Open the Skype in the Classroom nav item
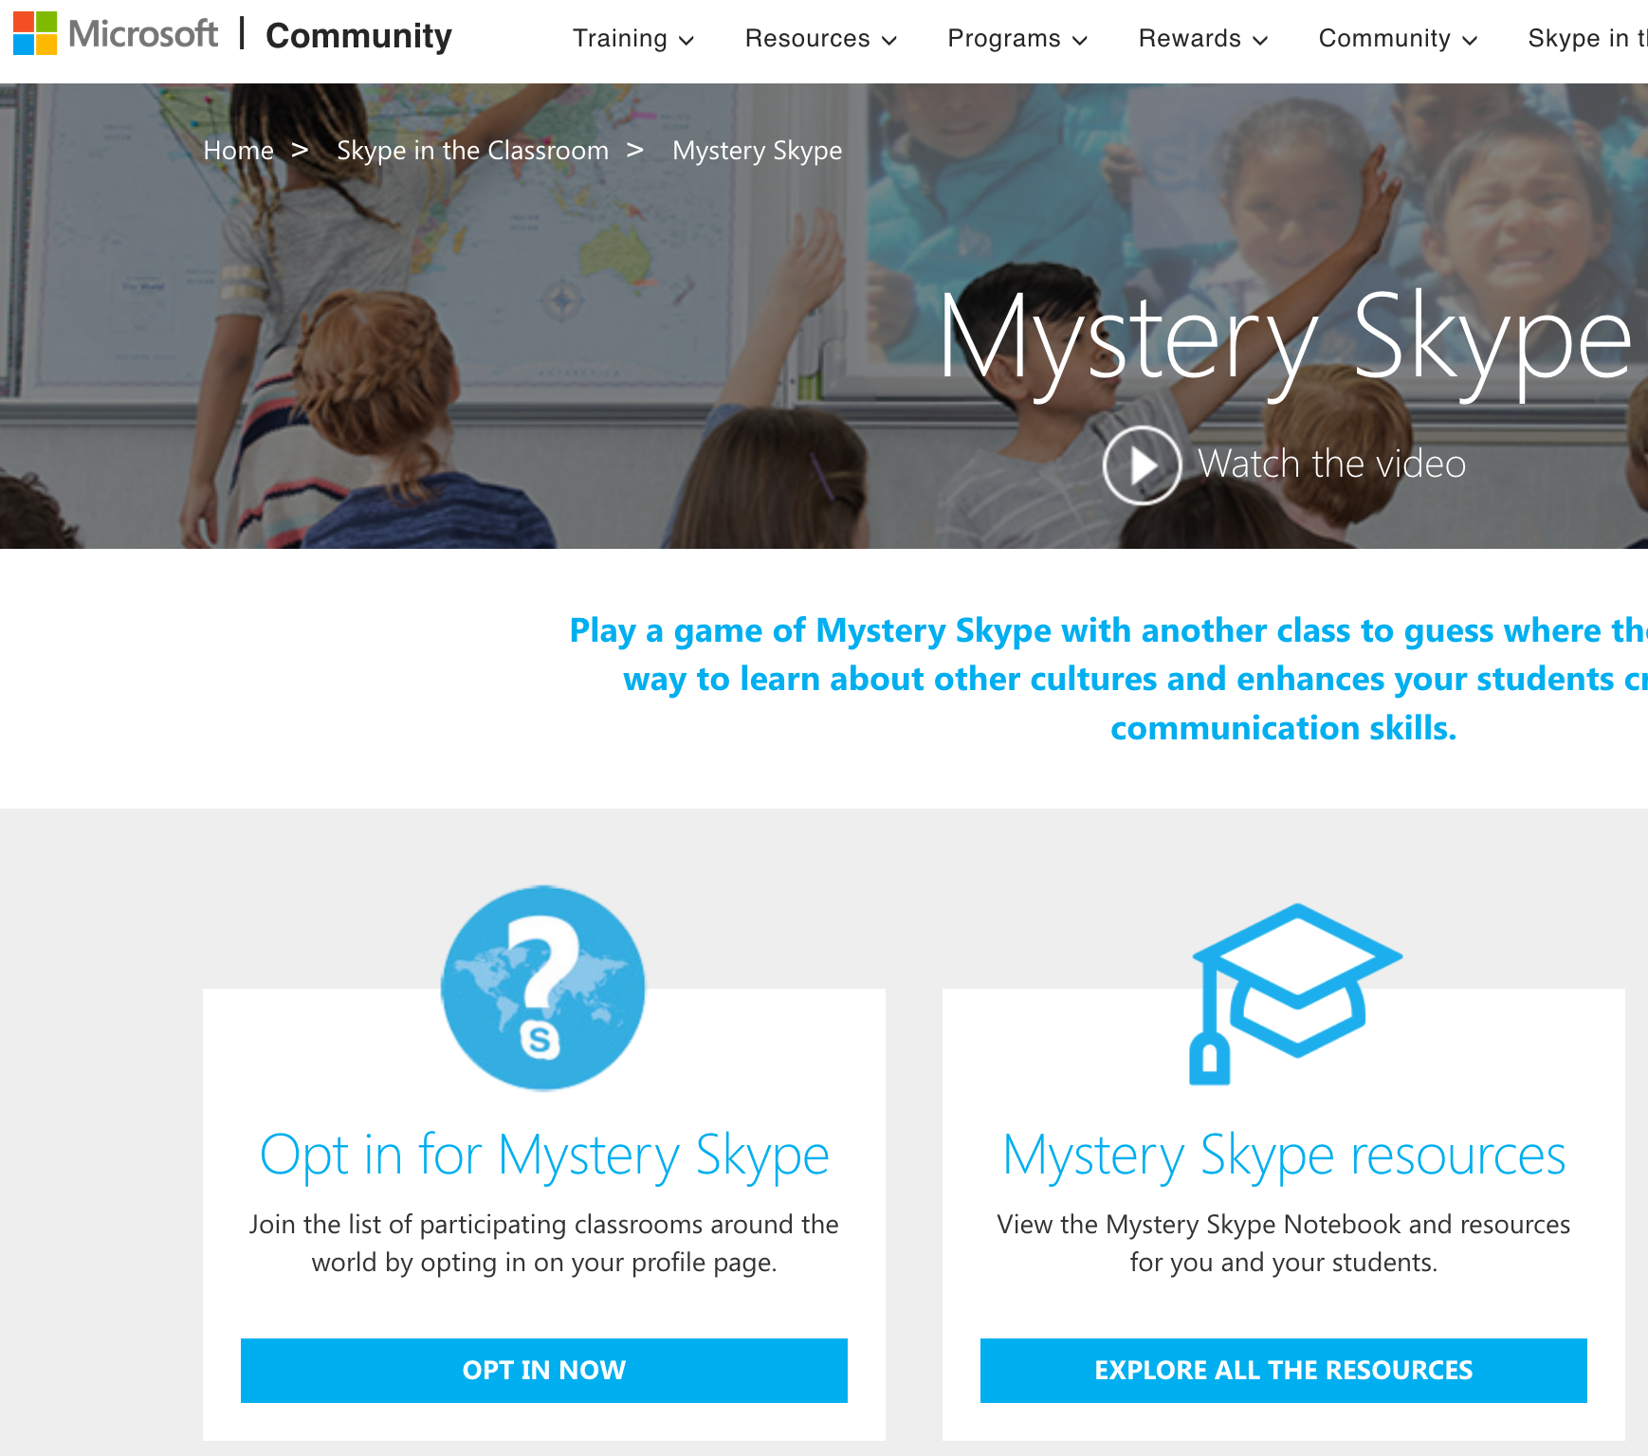Image resolution: width=1648 pixels, height=1456 pixels. [1587, 38]
